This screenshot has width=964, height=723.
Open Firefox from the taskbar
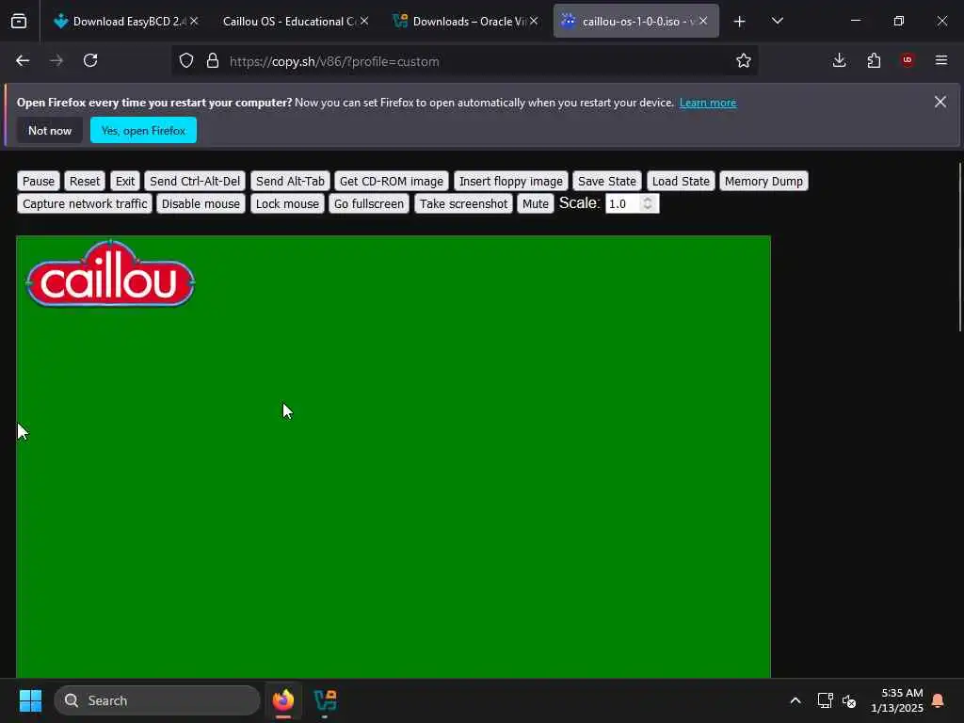[283, 700]
